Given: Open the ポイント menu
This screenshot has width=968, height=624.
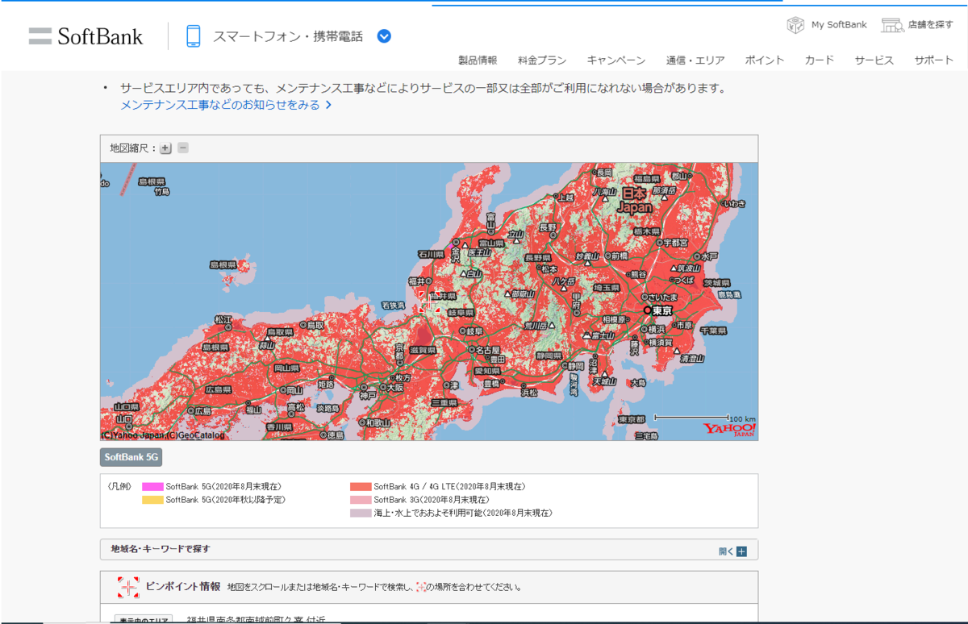Looking at the screenshot, I should (x=765, y=60).
